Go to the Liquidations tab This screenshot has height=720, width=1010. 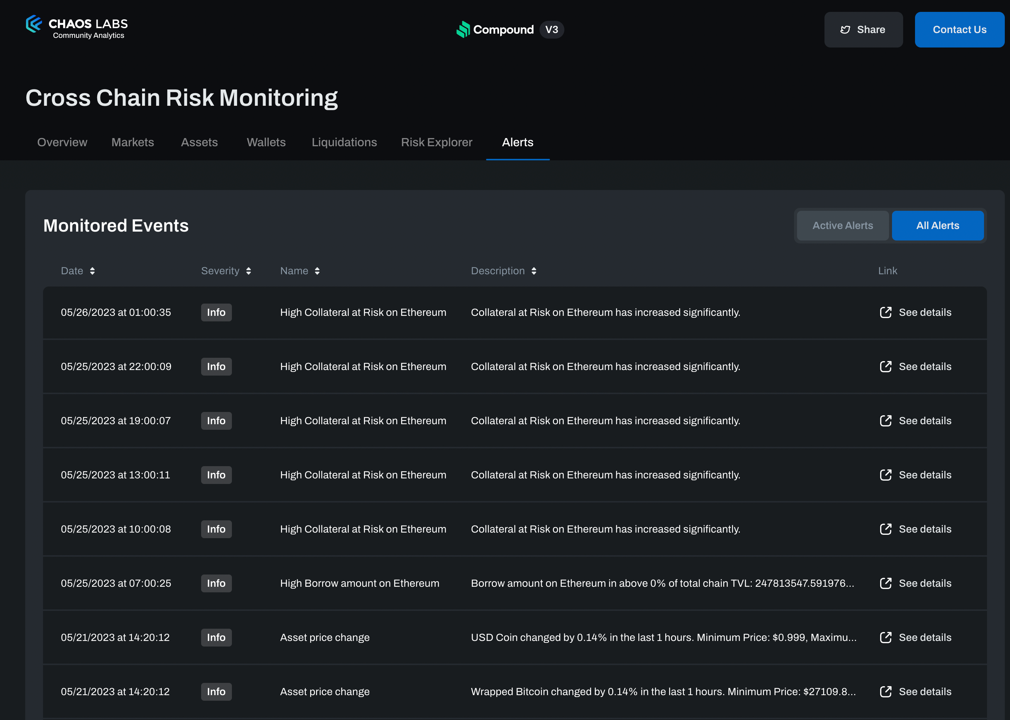[x=344, y=142]
